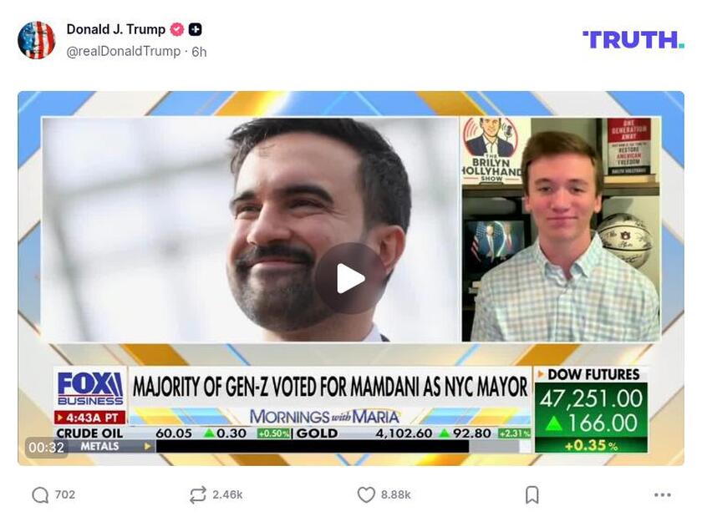The height and width of the screenshot is (527, 702).
Task: Open the 6h post timestamp
Action: click(x=199, y=52)
